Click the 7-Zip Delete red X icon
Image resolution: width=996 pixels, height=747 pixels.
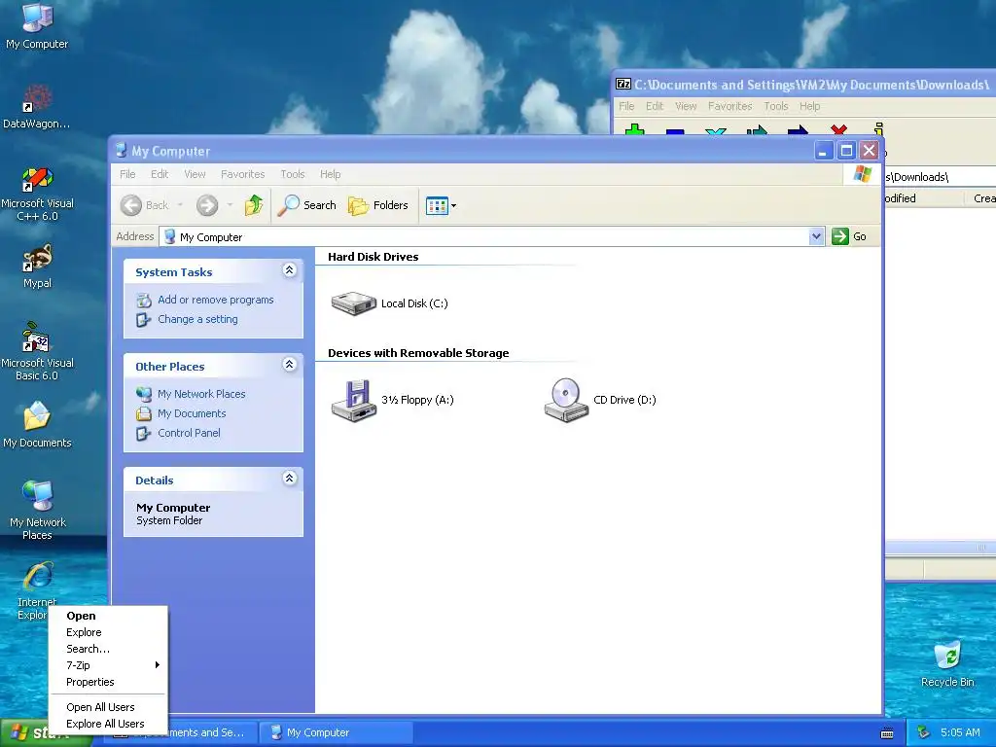coord(838,129)
